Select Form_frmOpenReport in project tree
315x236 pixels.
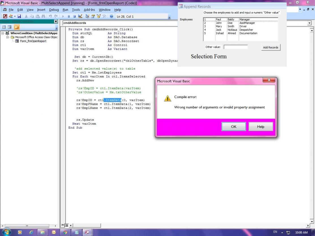tap(33, 41)
